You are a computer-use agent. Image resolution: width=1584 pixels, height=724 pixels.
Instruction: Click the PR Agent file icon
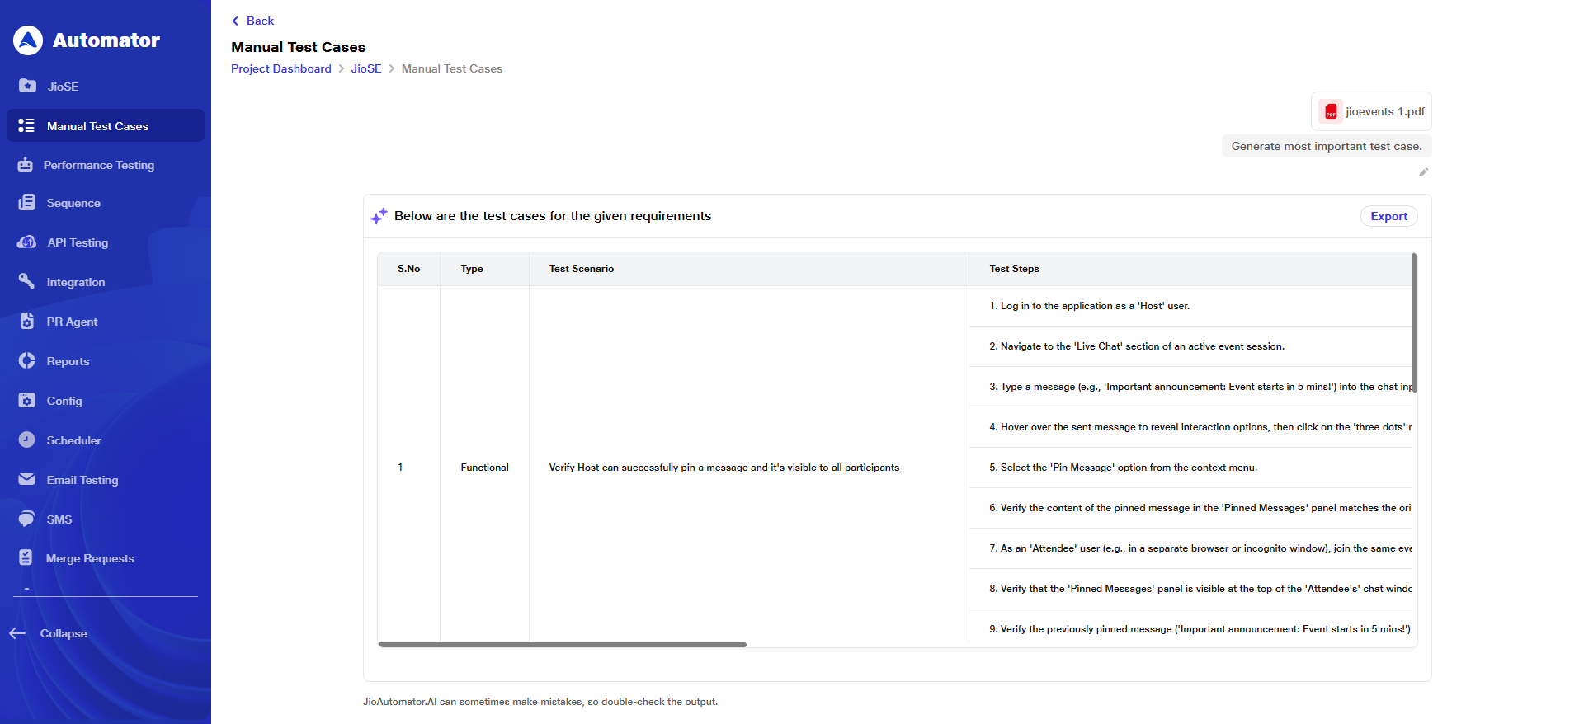26,321
